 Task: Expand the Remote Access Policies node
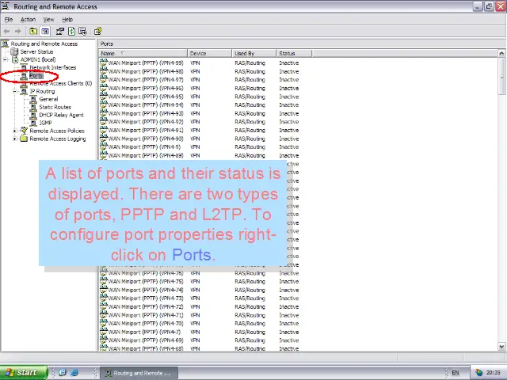(x=14, y=131)
